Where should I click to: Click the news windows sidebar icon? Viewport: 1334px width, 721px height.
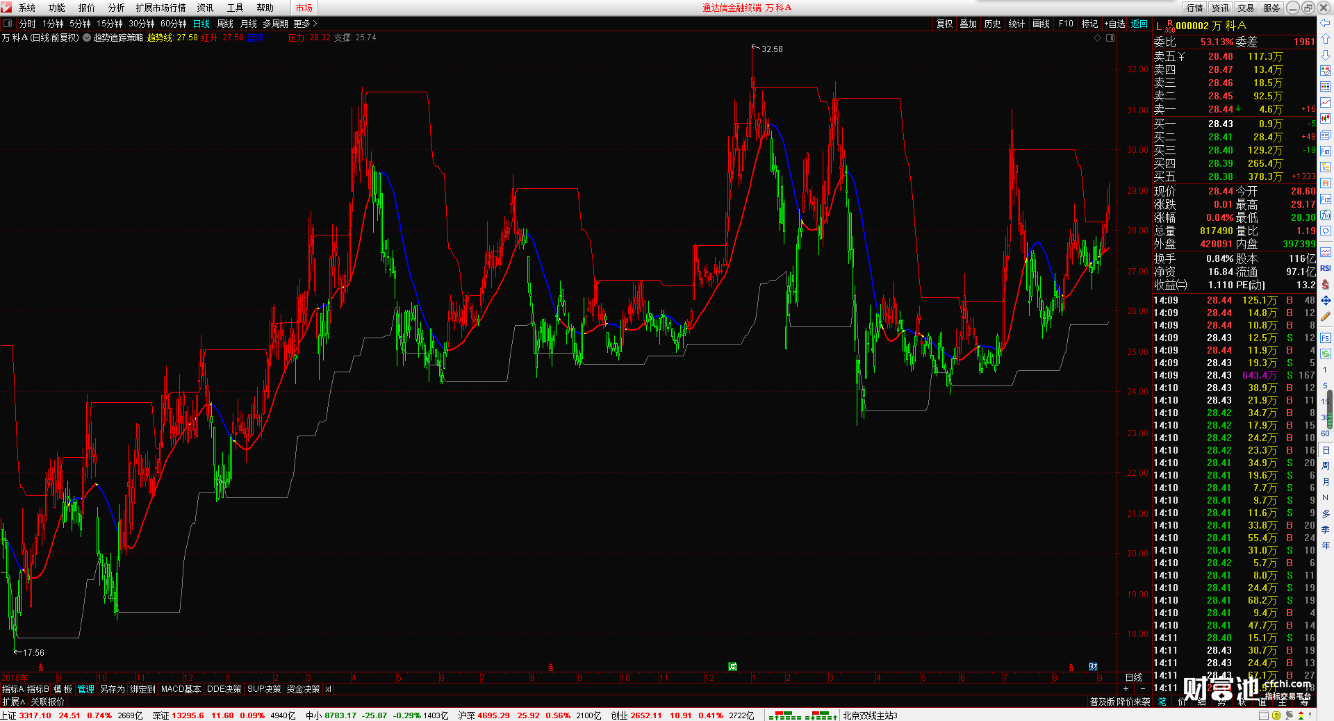click(x=1326, y=135)
